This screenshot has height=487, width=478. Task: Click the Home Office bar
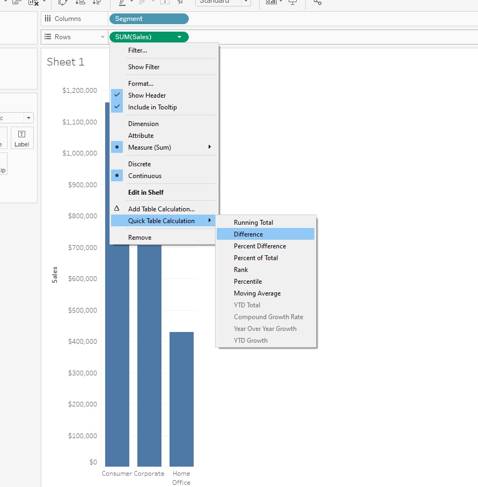181,399
